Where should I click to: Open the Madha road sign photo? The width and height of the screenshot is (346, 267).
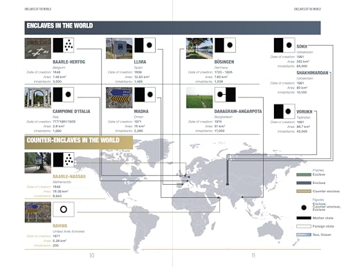pos(119,98)
